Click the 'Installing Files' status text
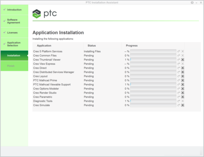This screenshot has width=204, height=157. click(92, 51)
